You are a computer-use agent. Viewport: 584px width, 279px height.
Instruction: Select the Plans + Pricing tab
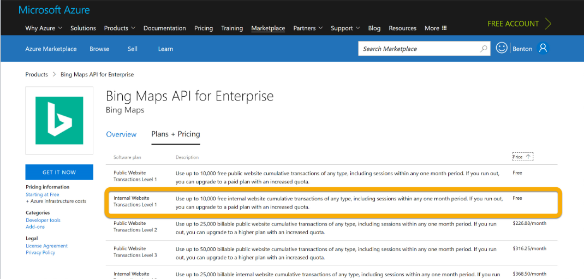point(176,134)
